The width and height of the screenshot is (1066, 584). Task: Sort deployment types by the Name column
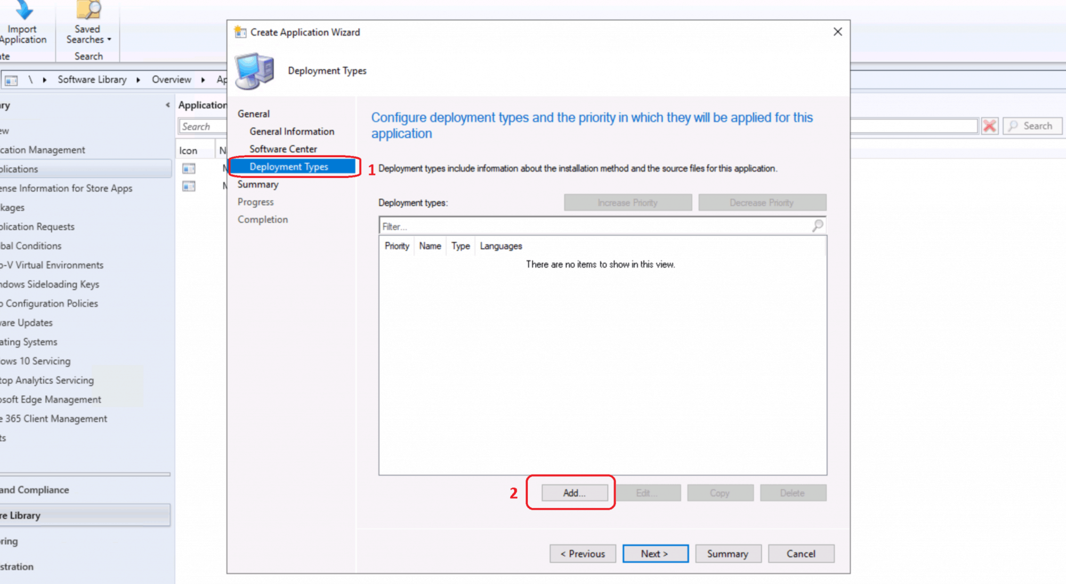click(x=430, y=246)
